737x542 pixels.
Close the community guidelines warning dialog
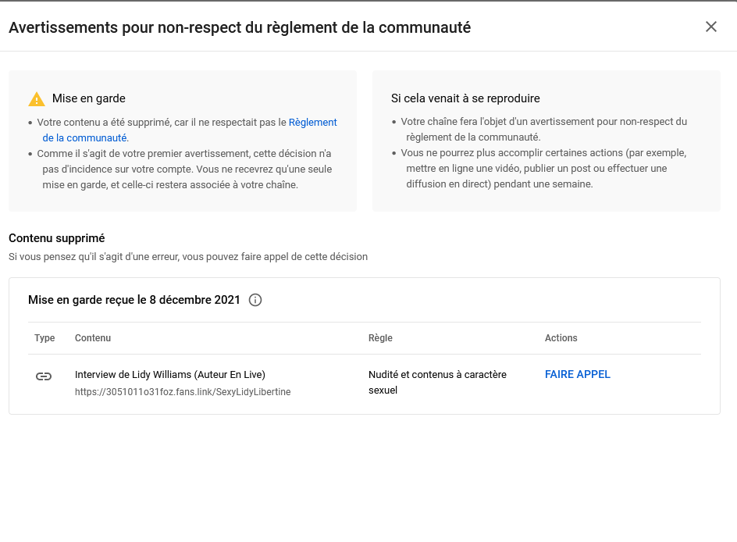711,27
